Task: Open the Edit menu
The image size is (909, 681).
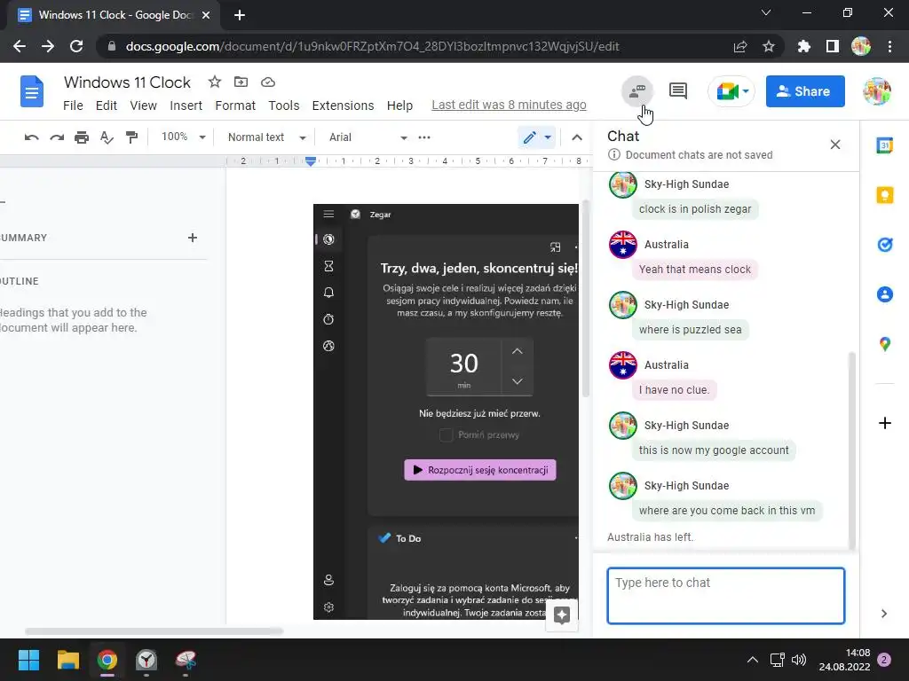Action: tap(107, 106)
